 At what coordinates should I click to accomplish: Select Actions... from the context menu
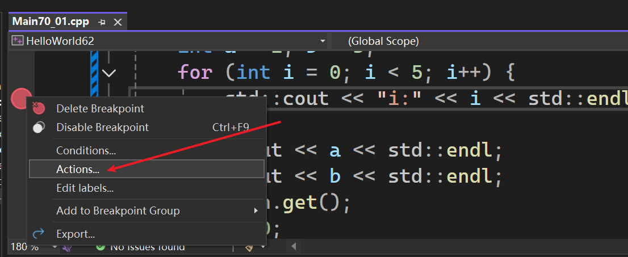point(78,168)
